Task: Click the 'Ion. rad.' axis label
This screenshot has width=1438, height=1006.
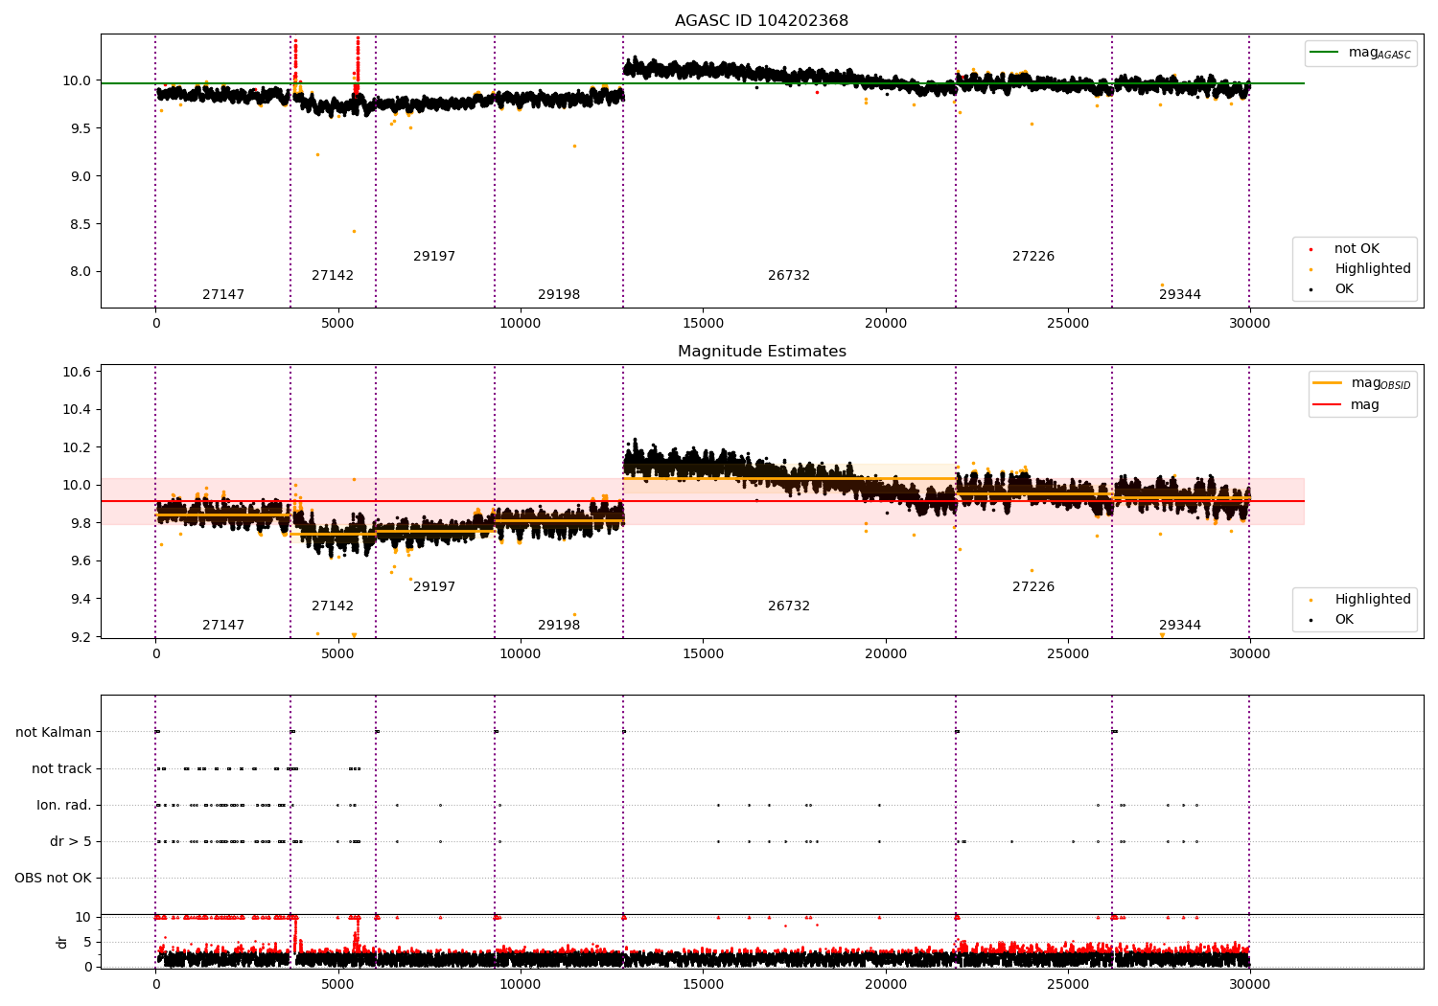Action: pos(64,805)
